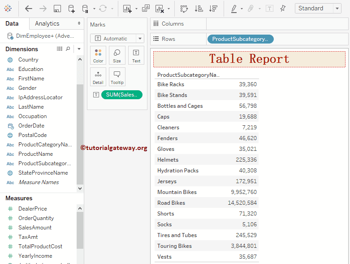Sort descending using the toolbar icon
Screen dimensions: 350x264
pyautogui.click(x=213, y=9)
